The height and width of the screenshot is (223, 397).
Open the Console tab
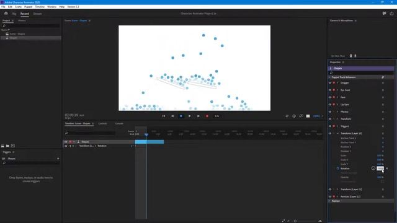coord(119,124)
